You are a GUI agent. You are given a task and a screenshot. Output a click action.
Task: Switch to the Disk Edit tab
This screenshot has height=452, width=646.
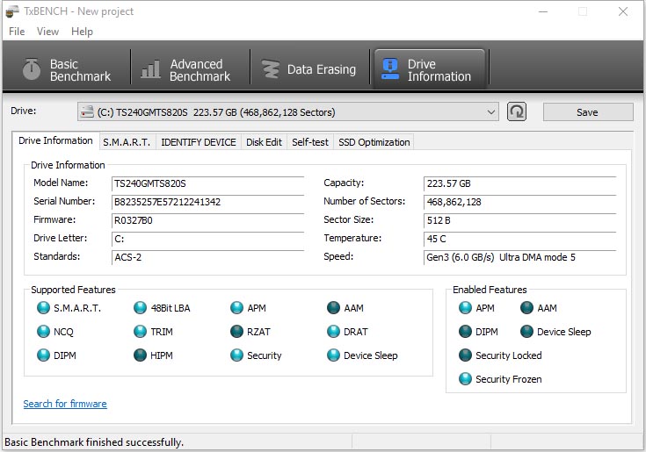click(x=264, y=142)
